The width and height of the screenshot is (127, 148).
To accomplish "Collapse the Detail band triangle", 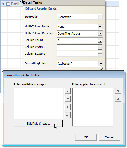I will [x=3, y=4].
